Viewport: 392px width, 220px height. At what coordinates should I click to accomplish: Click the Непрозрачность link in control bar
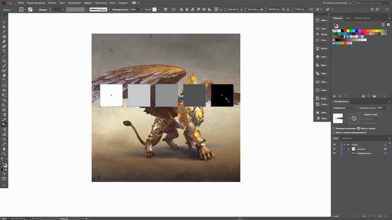pyautogui.click(x=120, y=10)
